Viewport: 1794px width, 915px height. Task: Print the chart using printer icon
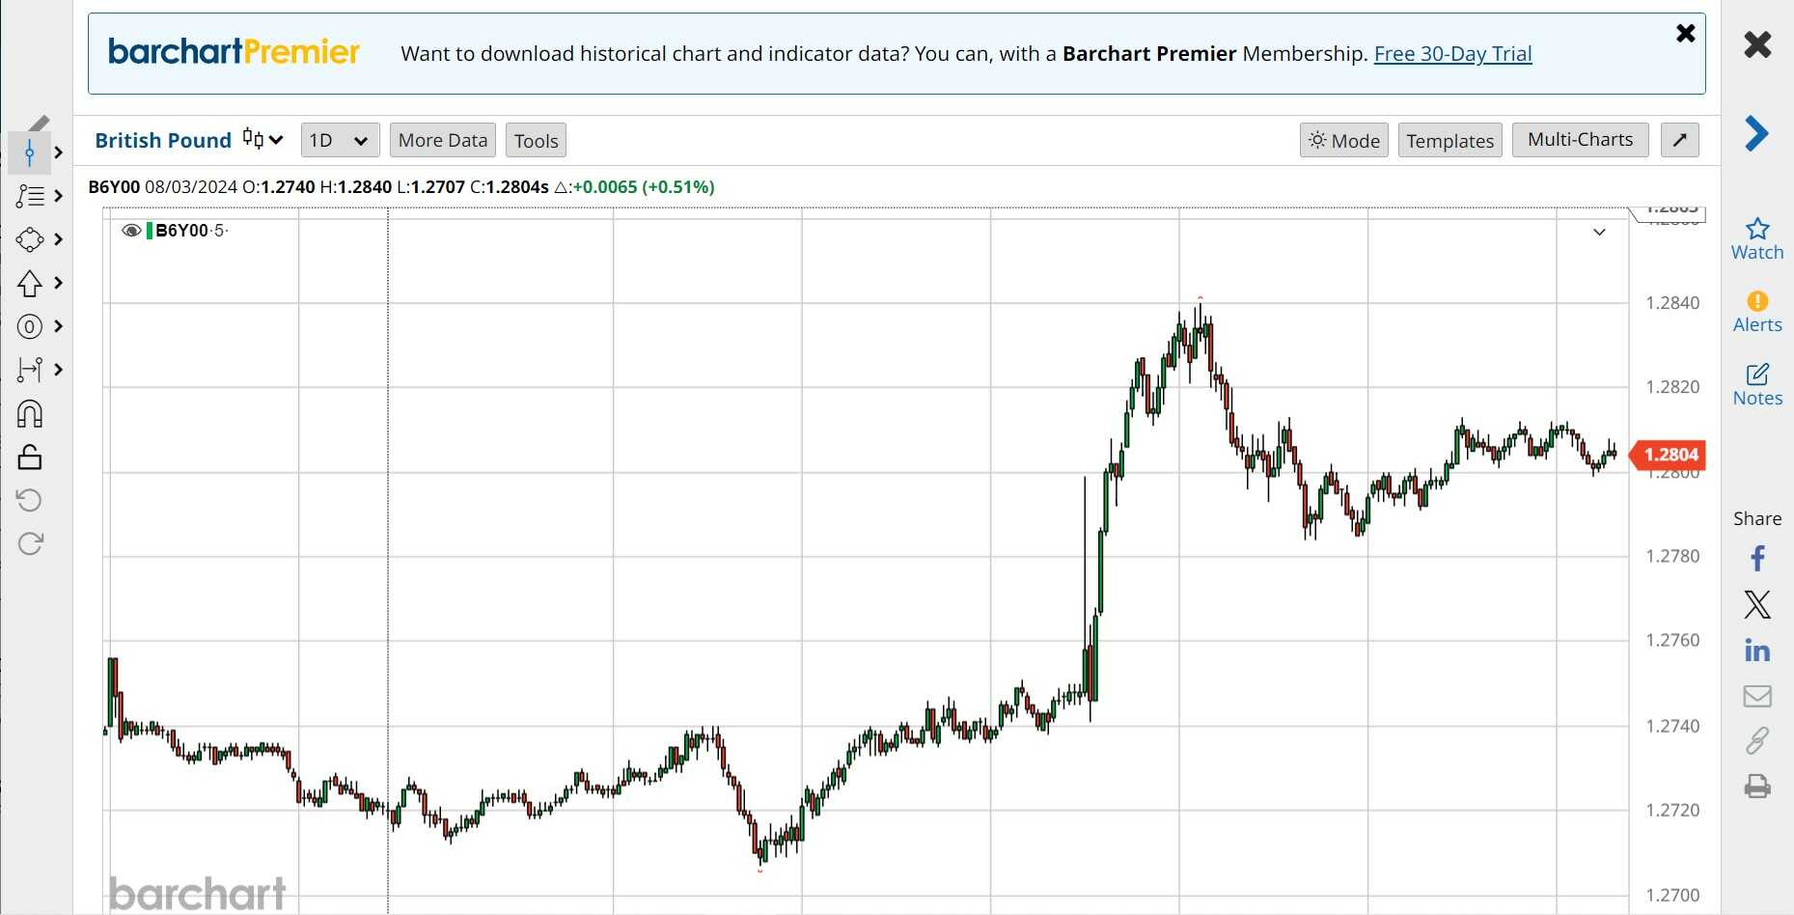(x=1756, y=787)
